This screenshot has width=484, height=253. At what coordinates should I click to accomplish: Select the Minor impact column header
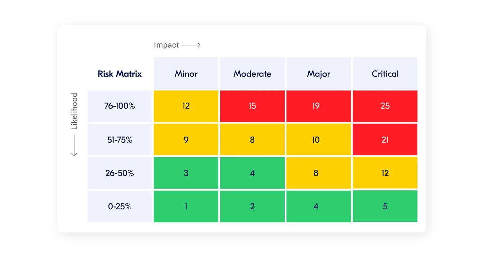pyautogui.click(x=186, y=73)
